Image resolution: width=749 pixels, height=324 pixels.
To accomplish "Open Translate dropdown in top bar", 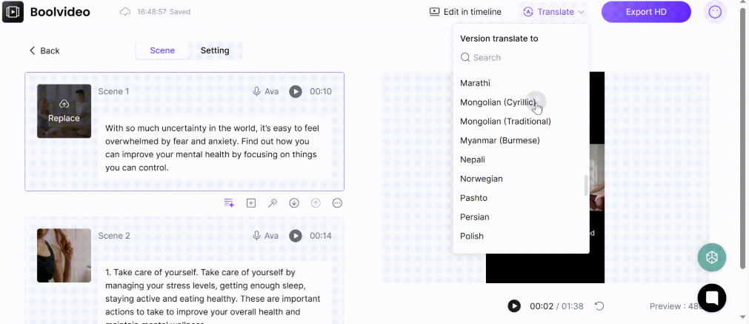I will [555, 12].
